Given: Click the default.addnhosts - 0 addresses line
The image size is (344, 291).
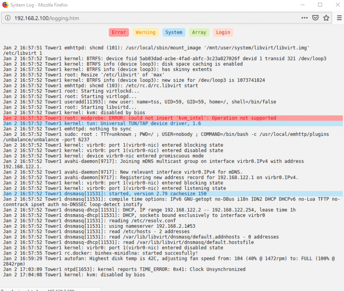Looking at the screenshot, I should 141,237.
